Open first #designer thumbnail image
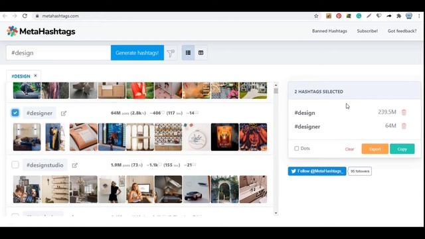Screen dimensions: 425x239 click(x=27, y=137)
